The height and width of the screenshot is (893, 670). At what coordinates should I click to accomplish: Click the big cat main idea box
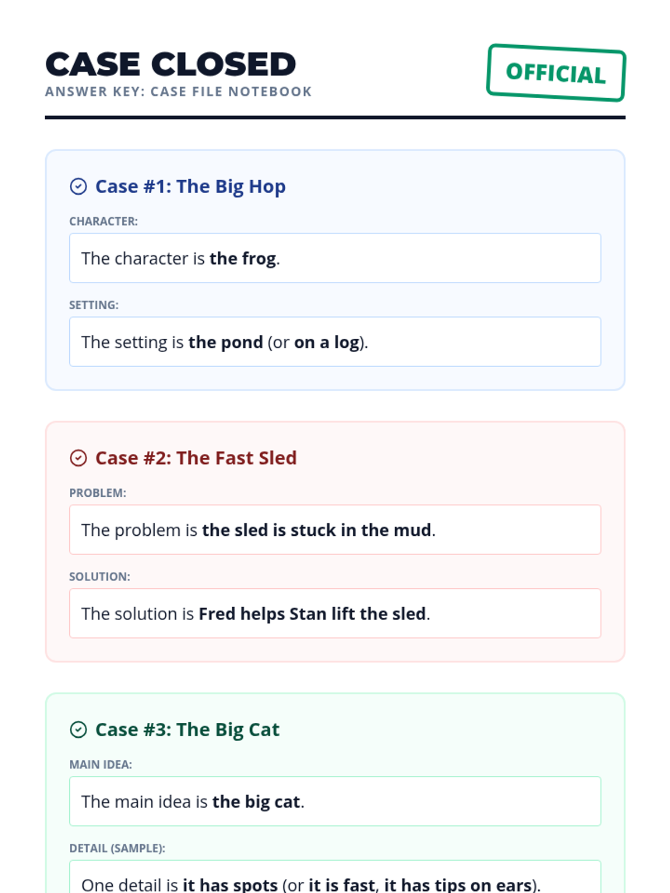coord(335,801)
